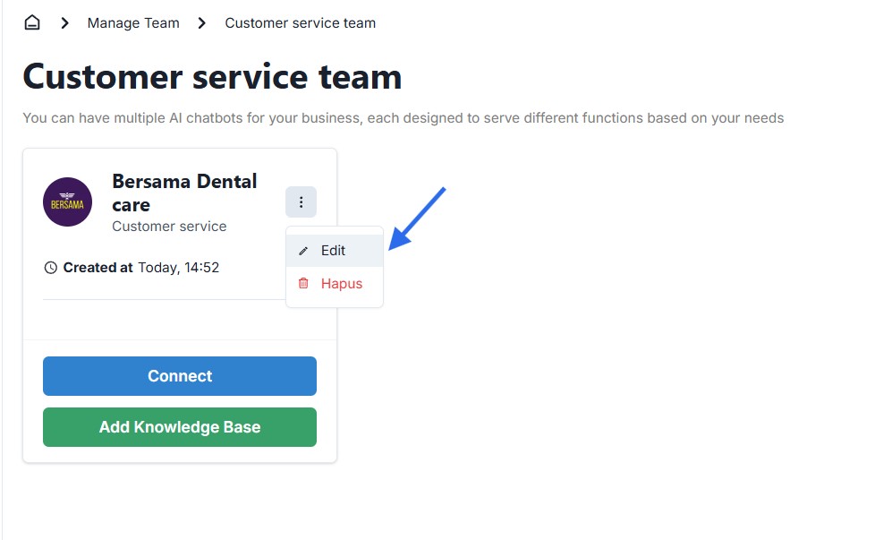Click the pencil icon beside Edit

(303, 251)
